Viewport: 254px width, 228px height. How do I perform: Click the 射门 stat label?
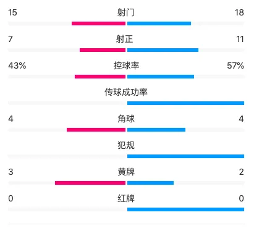(x=126, y=12)
